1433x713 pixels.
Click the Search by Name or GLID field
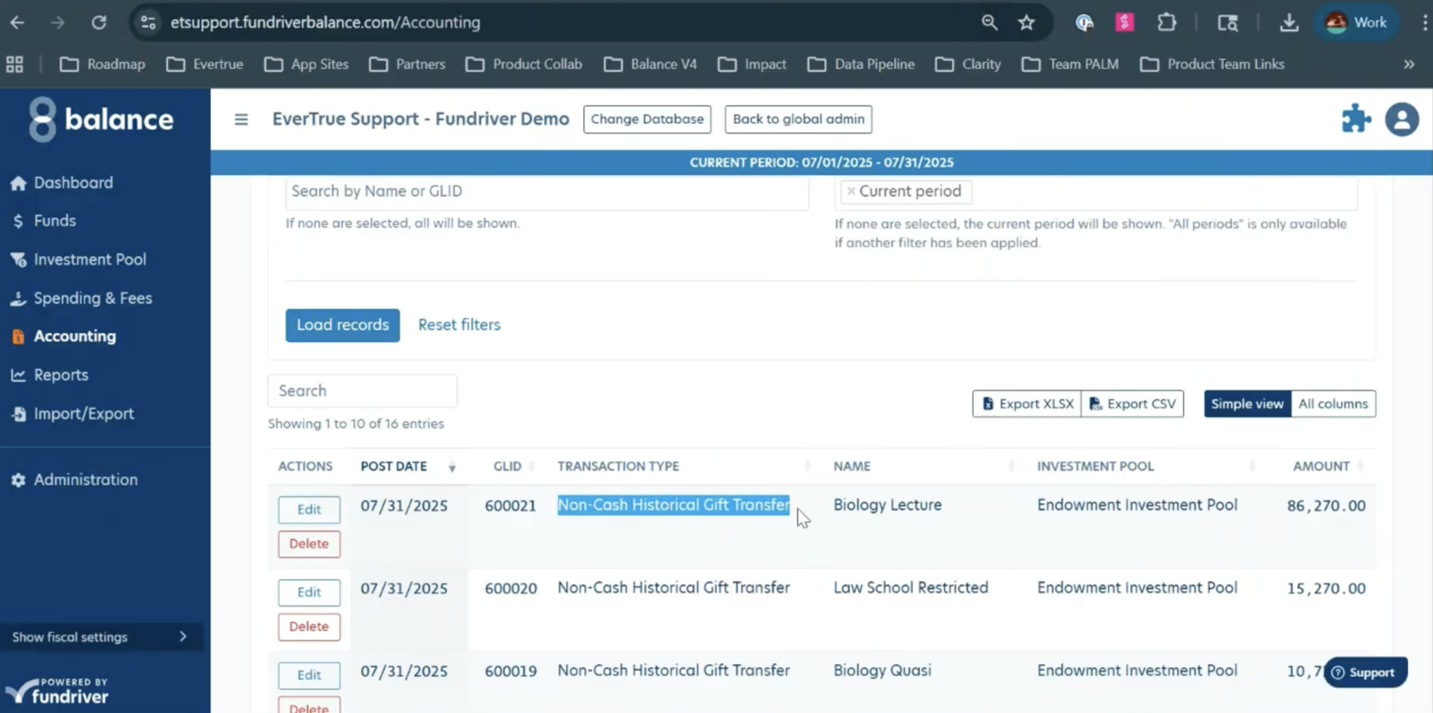click(x=546, y=192)
